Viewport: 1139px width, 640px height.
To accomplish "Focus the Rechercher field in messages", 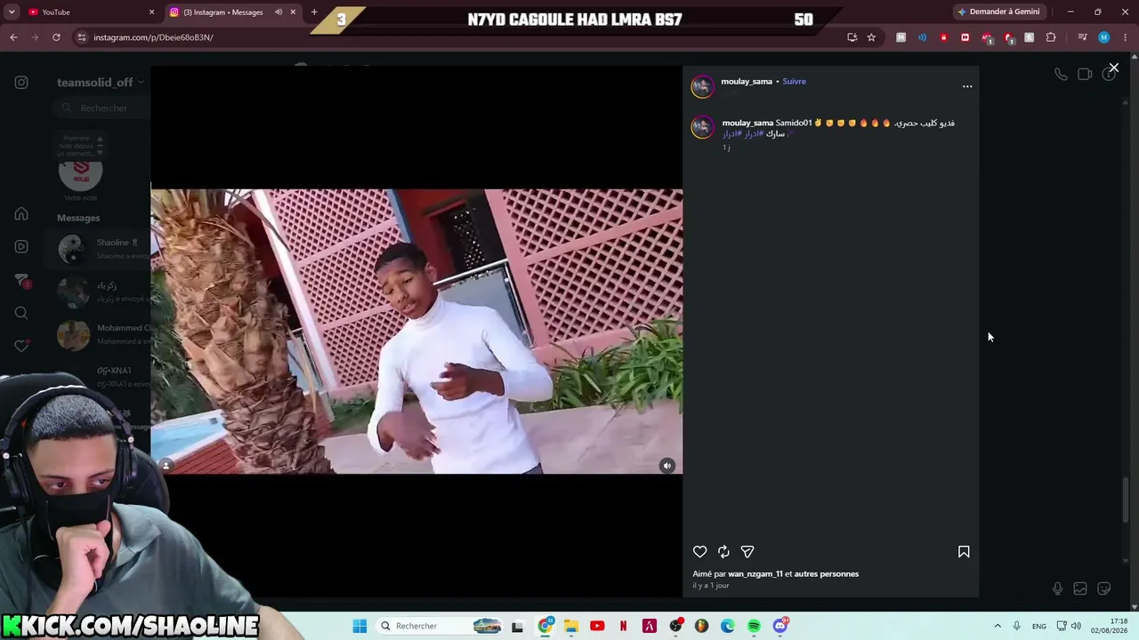I will tap(103, 108).
